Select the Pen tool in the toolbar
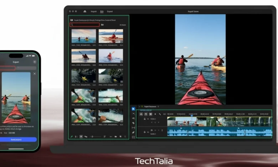This screenshot has height=167, width=278. click(133, 132)
